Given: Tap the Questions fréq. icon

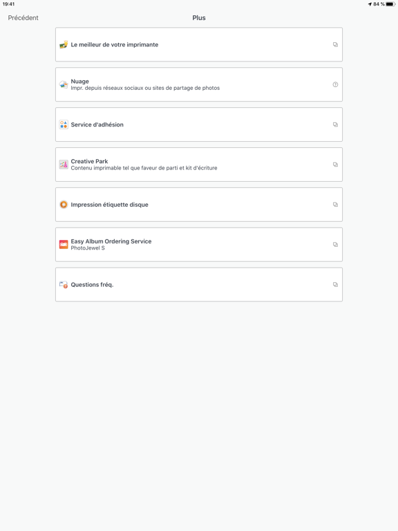Looking at the screenshot, I should [x=64, y=284].
